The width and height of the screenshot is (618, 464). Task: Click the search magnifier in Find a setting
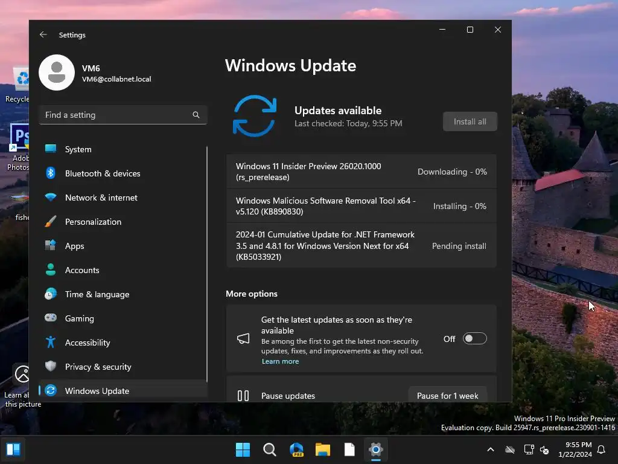pyautogui.click(x=196, y=115)
